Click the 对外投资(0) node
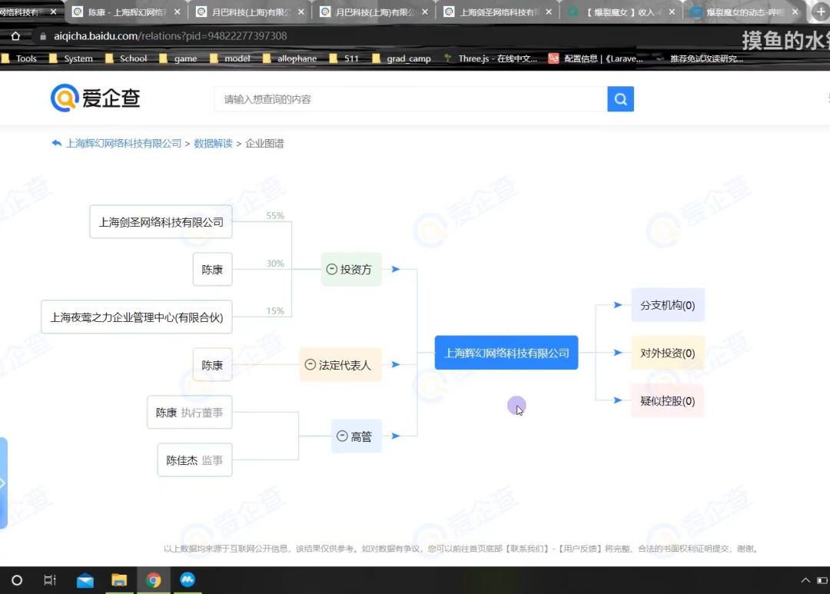The width and height of the screenshot is (830, 594). pos(668,353)
